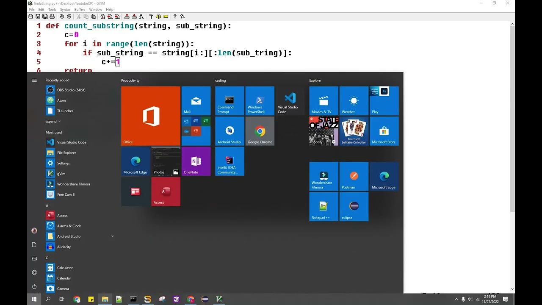The height and width of the screenshot is (305, 542).
Task: Expand the Android Studio folder in app list
Action: (112, 236)
